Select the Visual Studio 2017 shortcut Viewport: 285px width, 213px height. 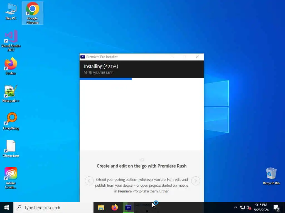[11, 40]
